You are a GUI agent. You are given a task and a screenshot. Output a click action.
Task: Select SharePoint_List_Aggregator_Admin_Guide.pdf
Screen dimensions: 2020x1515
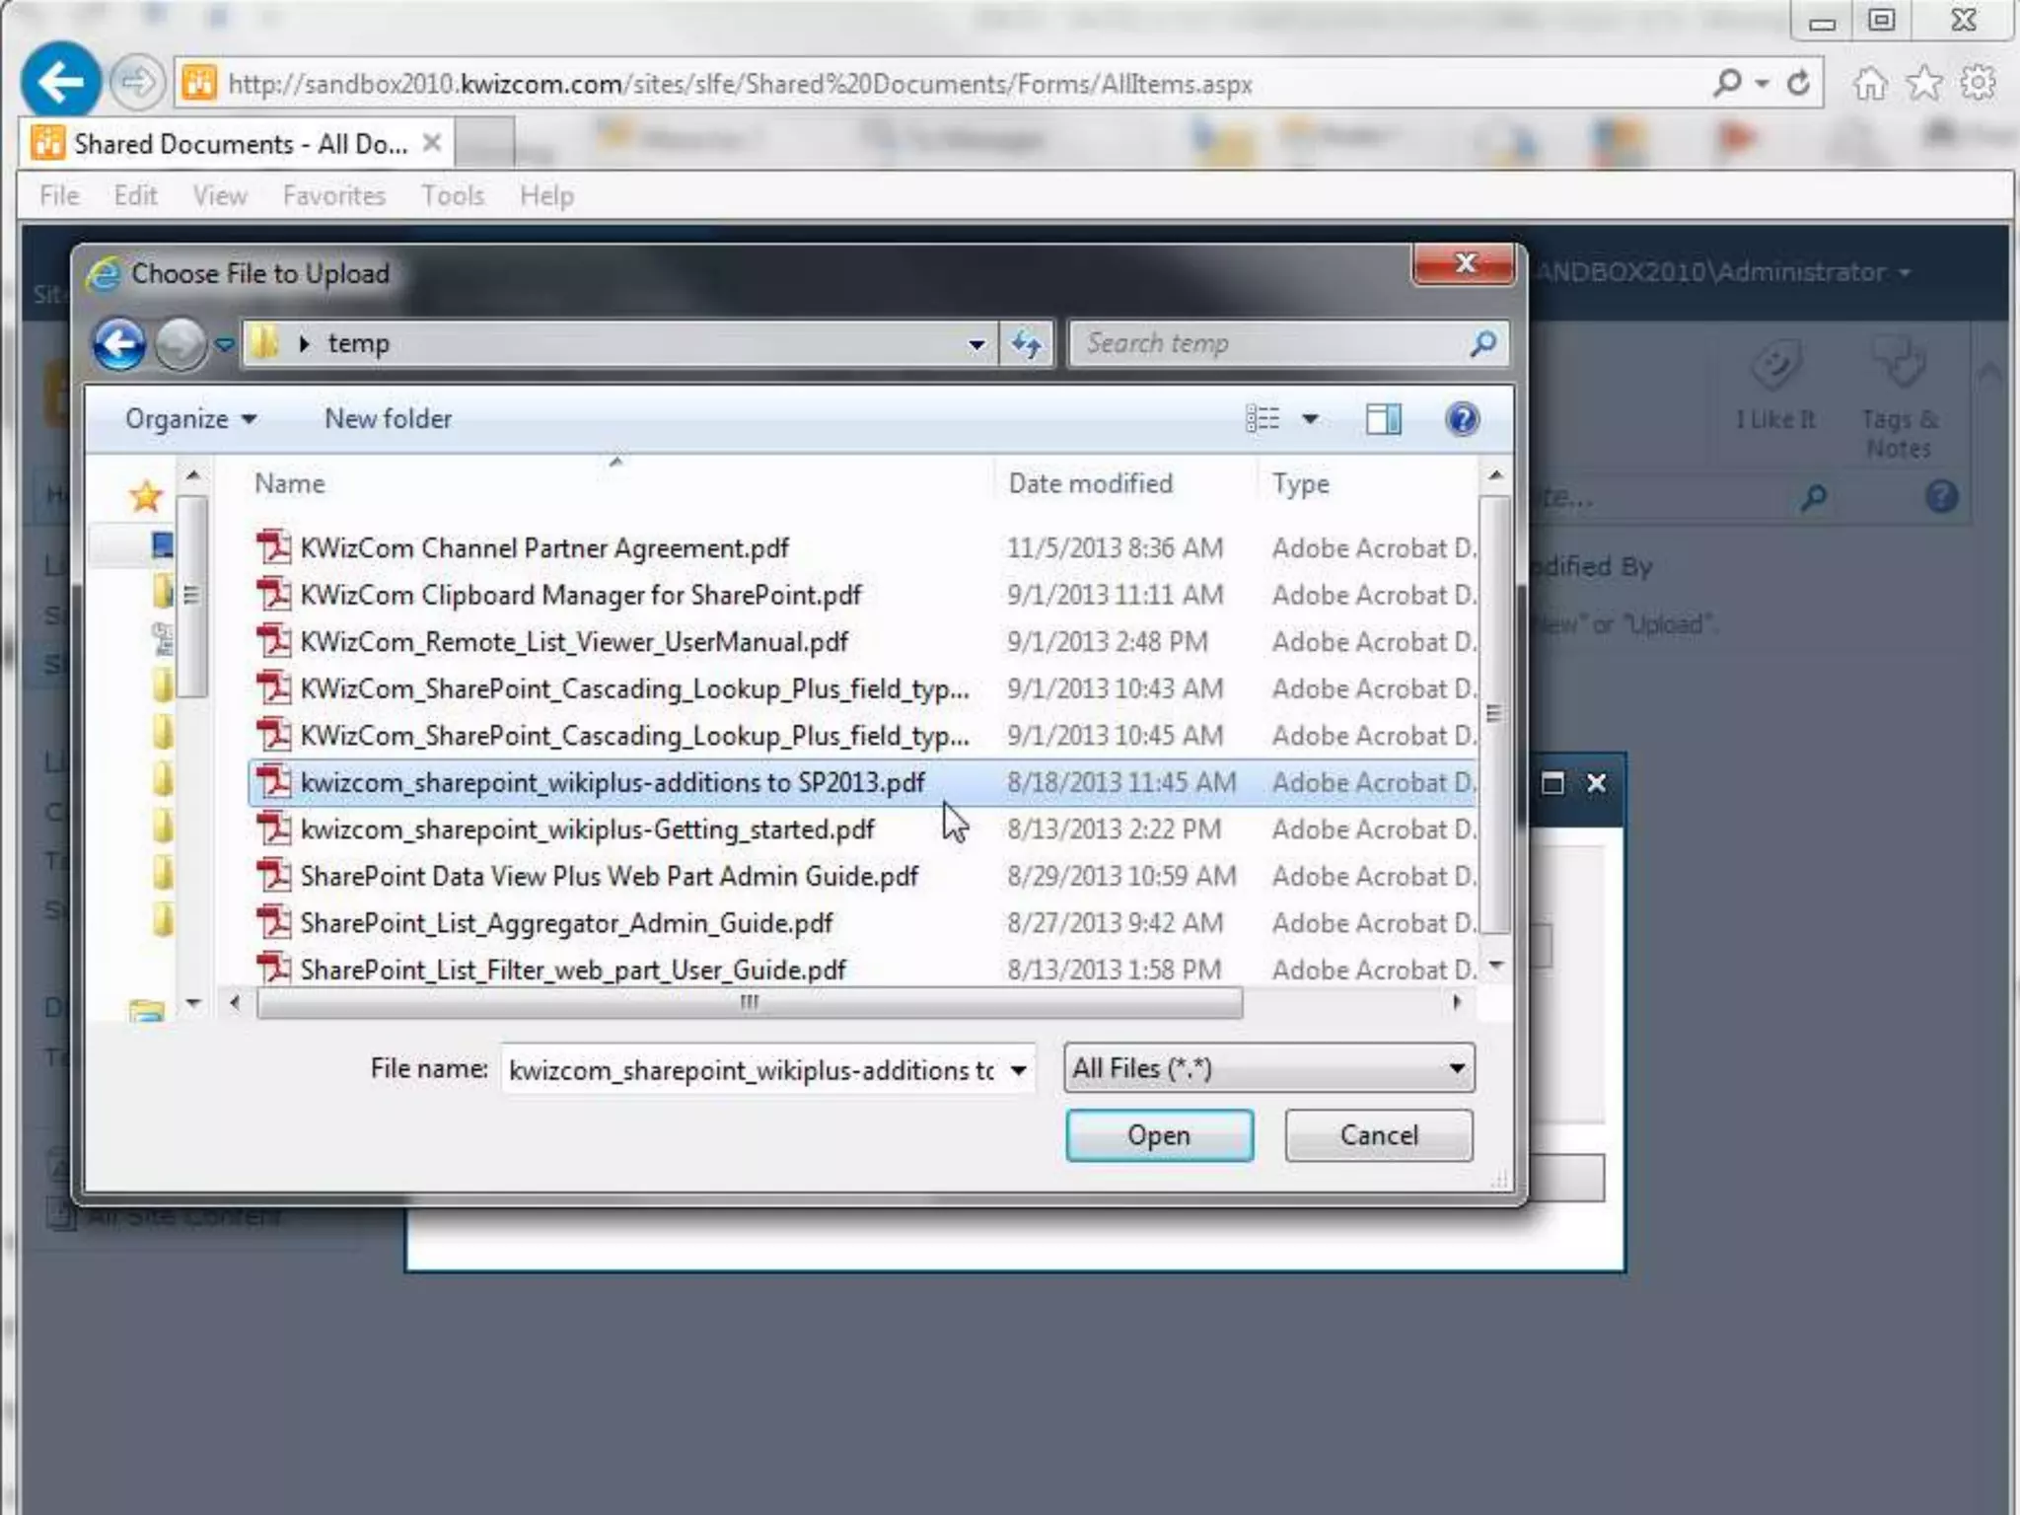(x=863, y=922)
